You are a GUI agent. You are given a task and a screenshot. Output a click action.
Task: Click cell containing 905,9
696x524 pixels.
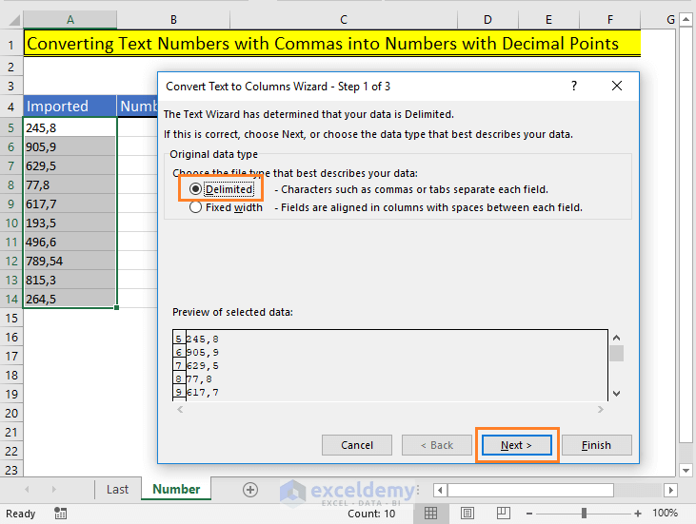point(70,146)
